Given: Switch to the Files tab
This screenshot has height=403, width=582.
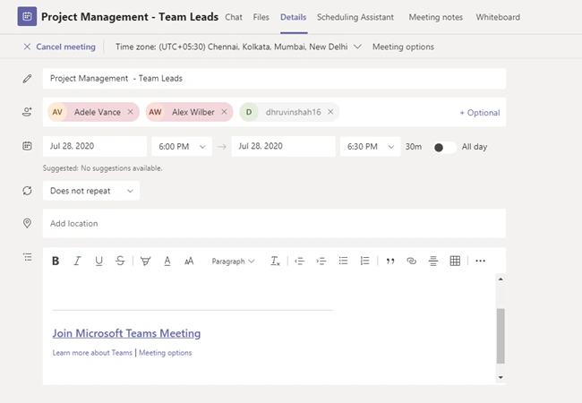Looking at the screenshot, I should tap(261, 17).
